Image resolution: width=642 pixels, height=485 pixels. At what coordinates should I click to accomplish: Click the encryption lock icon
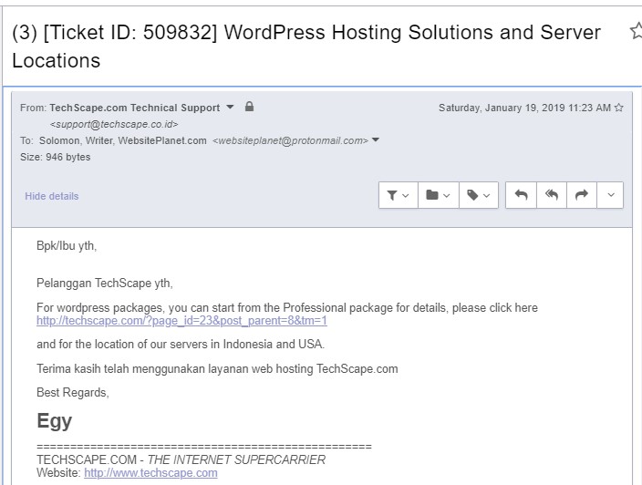pyautogui.click(x=249, y=107)
